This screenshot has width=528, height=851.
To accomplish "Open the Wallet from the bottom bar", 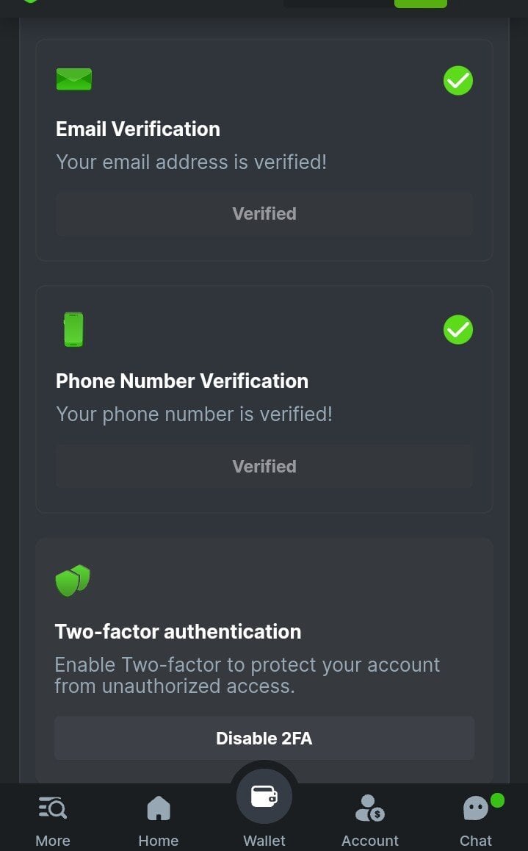I will click(x=264, y=798).
